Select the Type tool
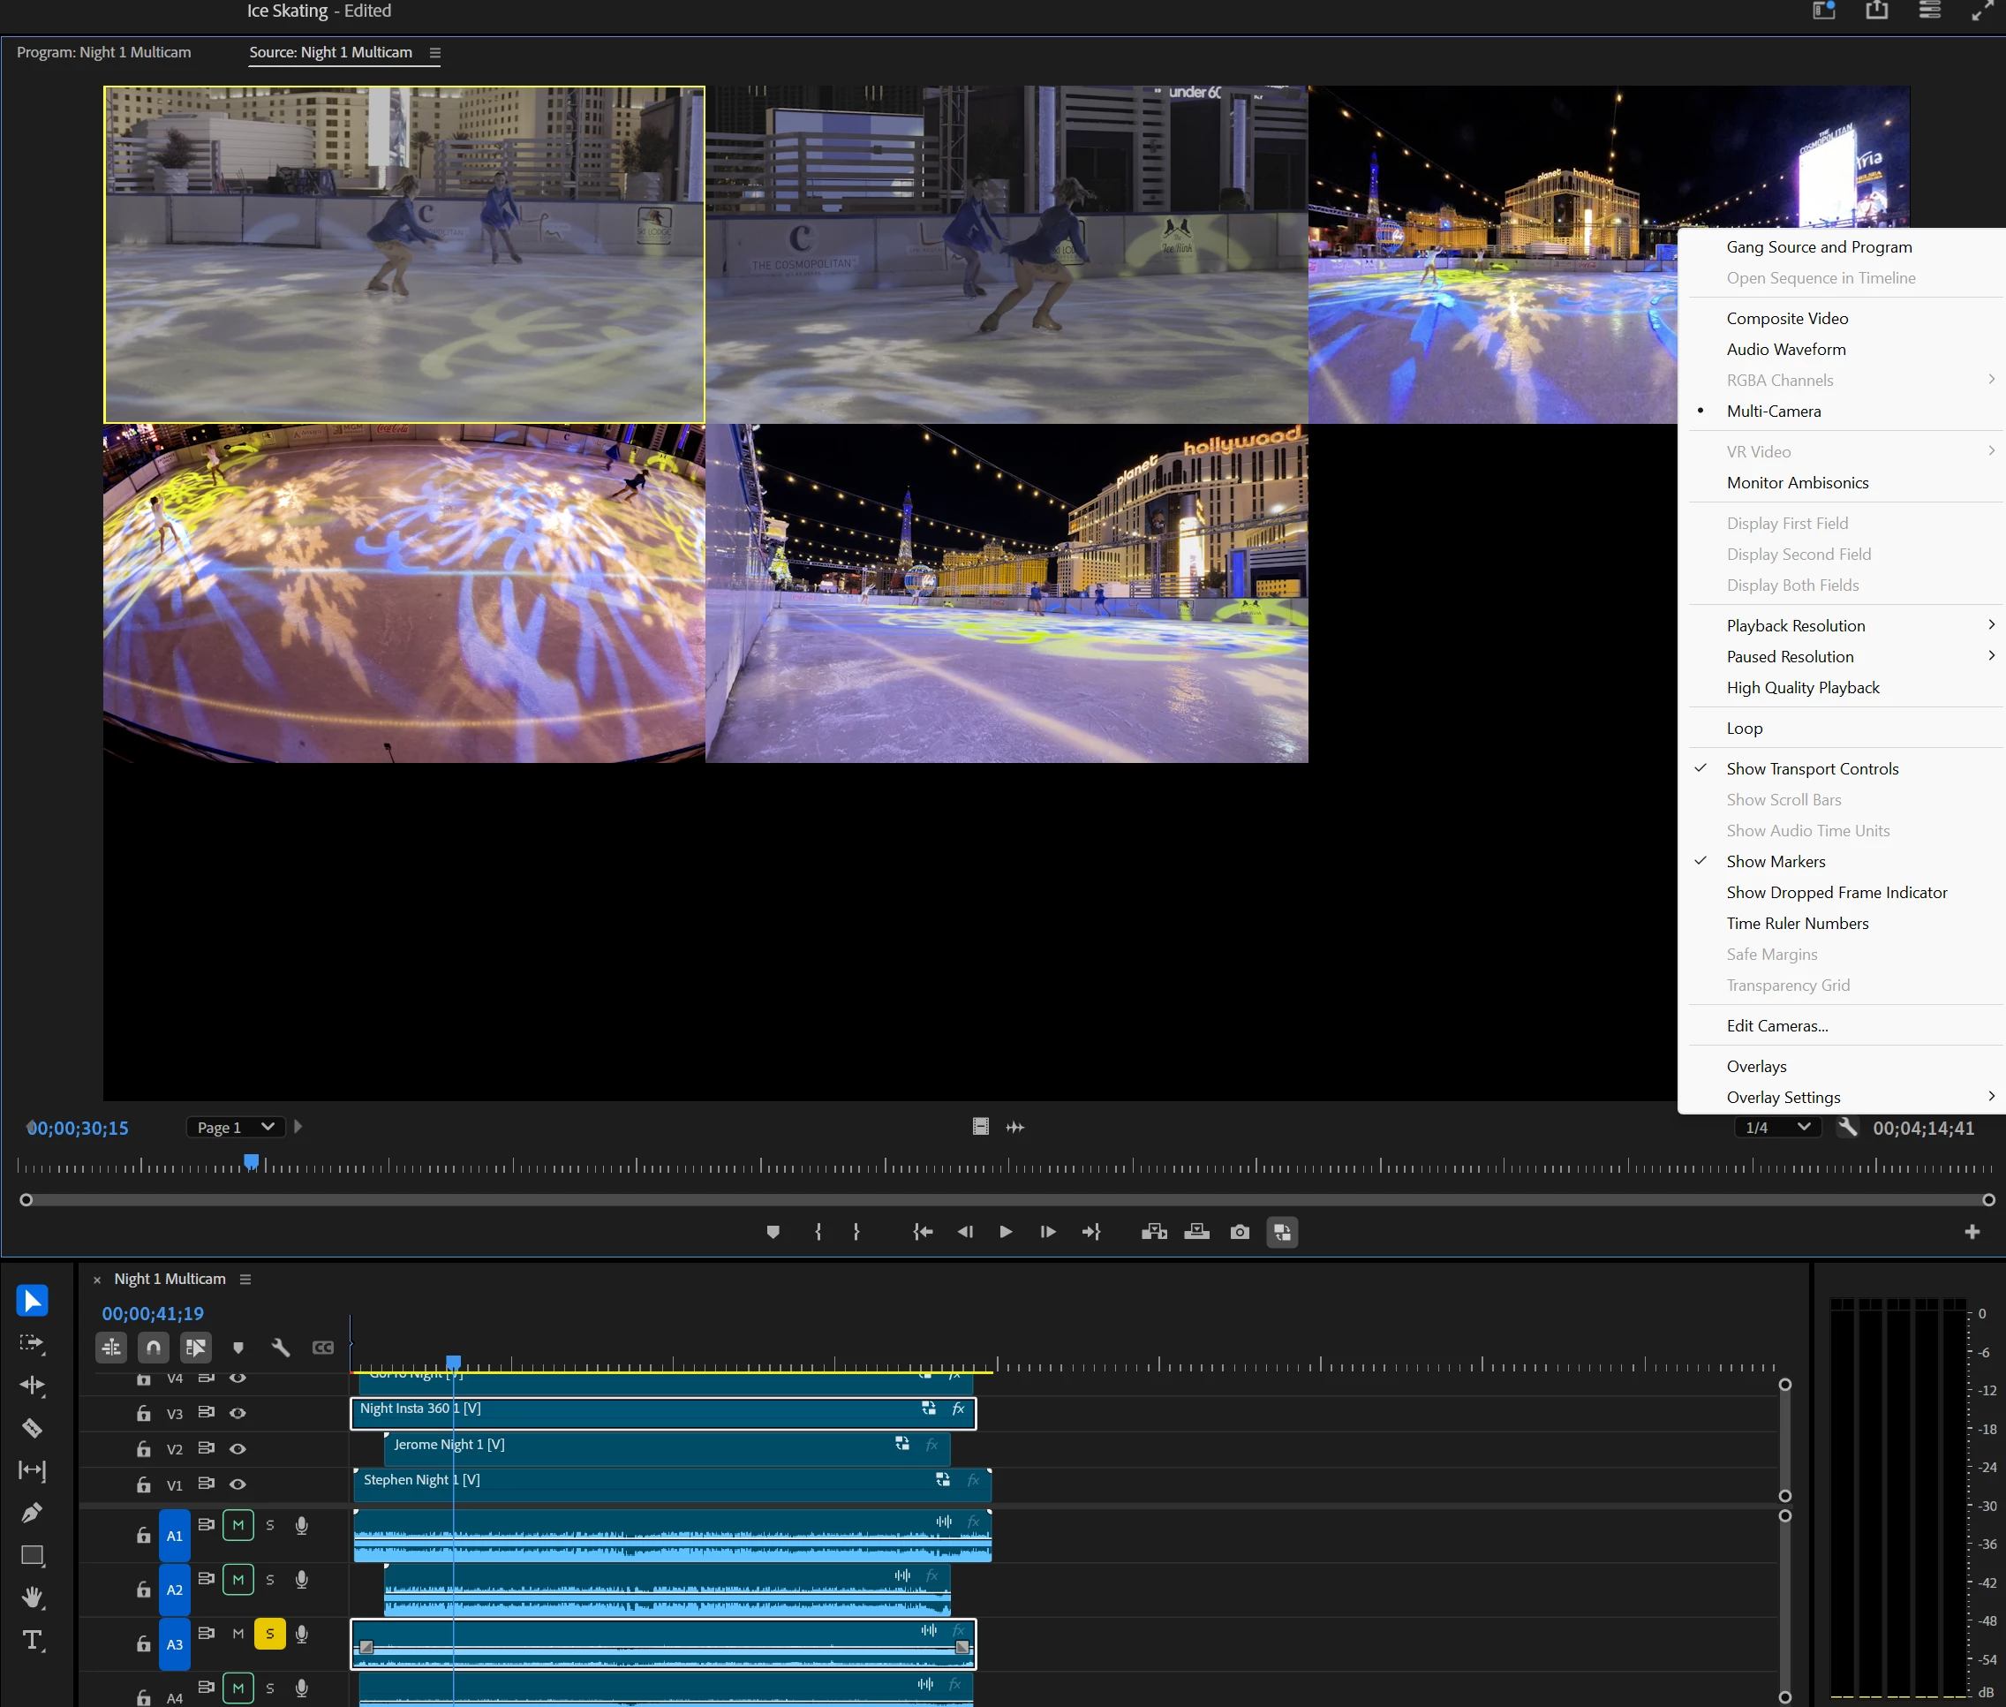The width and height of the screenshot is (2006, 1707). (32, 1640)
